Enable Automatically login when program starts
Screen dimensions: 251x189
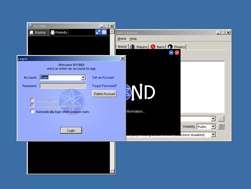[x=32, y=111]
